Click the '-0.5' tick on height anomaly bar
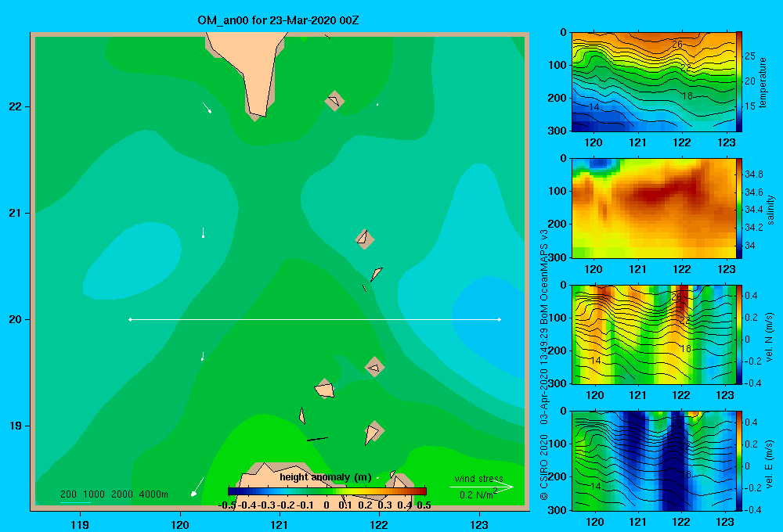The height and width of the screenshot is (532, 783). pos(227,505)
